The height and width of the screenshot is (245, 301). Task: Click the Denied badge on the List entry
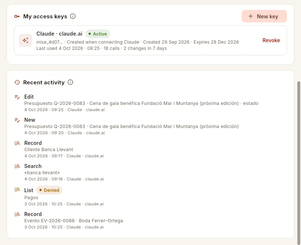(x=49, y=190)
